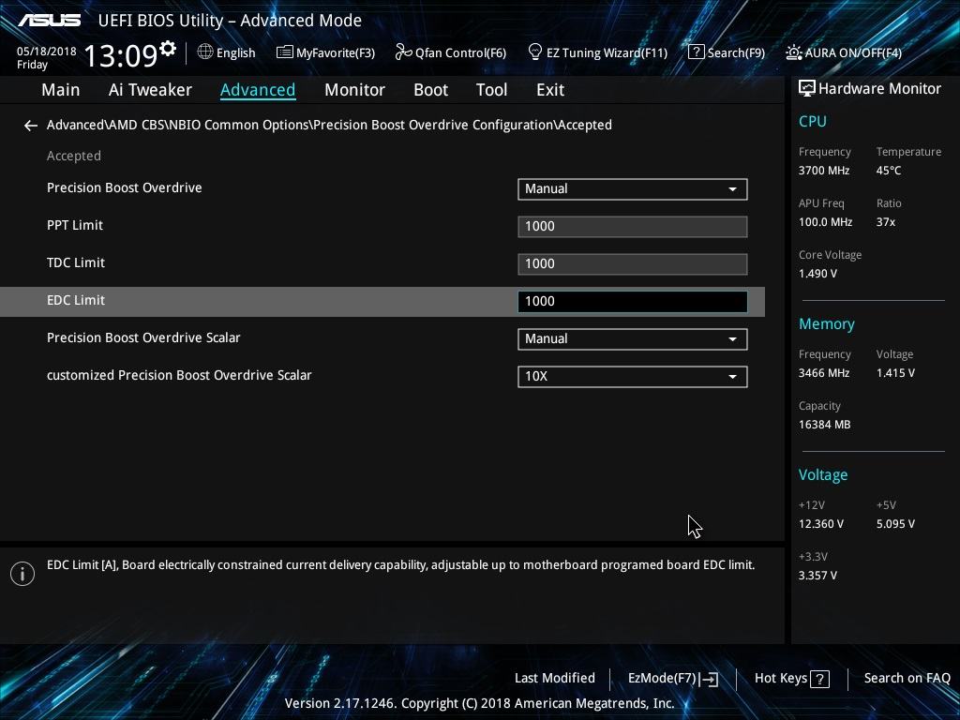Click the Ratio 37x value
Image resolution: width=960 pixels, height=720 pixels.
pyautogui.click(x=885, y=222)
